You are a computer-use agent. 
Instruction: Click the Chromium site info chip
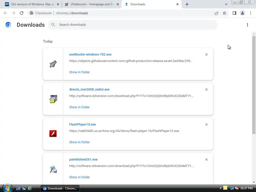coord(41,13)
